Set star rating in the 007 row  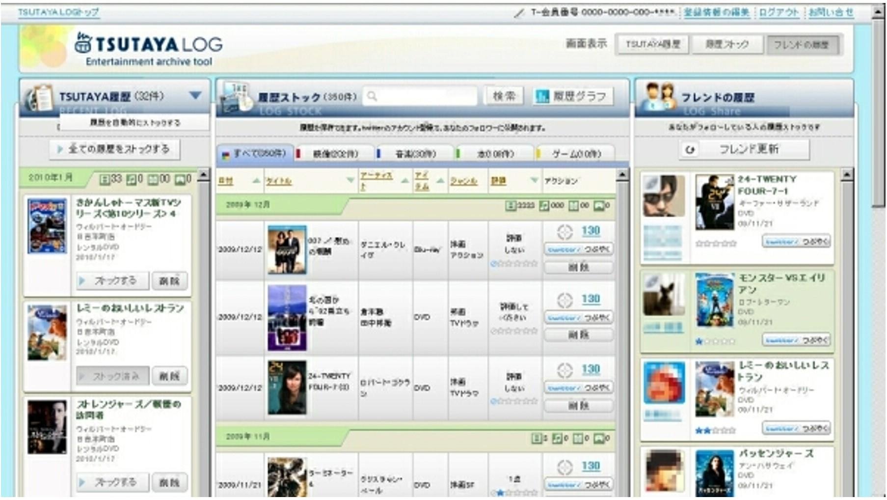click(x=514, y=264)
